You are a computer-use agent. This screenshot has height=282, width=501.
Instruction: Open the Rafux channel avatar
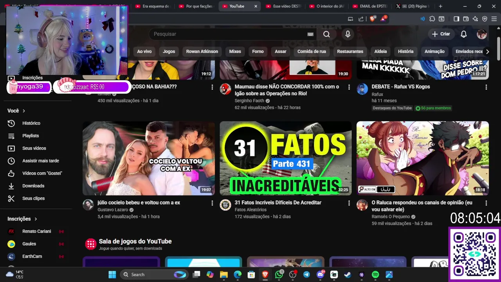click(x=362, y=89)
